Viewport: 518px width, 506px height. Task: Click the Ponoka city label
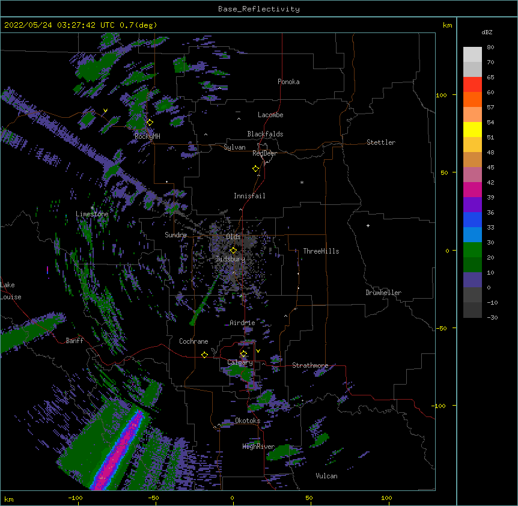point(288,82)
